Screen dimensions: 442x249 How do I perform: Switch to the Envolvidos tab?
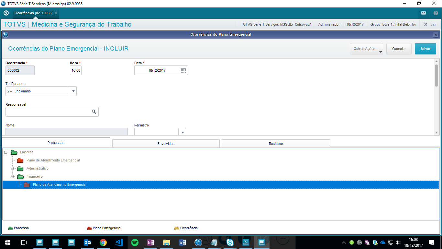(166, 143)
